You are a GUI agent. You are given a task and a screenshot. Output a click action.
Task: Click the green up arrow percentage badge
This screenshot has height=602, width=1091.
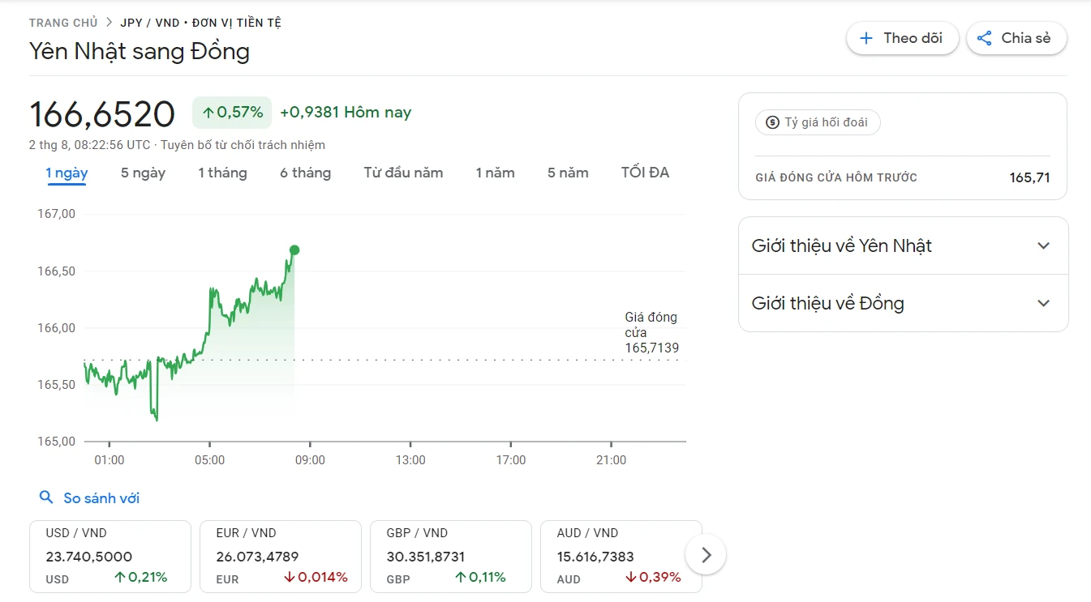click(233, 113)
